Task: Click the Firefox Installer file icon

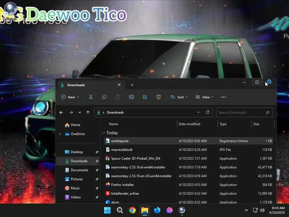Action: point(108,185)
